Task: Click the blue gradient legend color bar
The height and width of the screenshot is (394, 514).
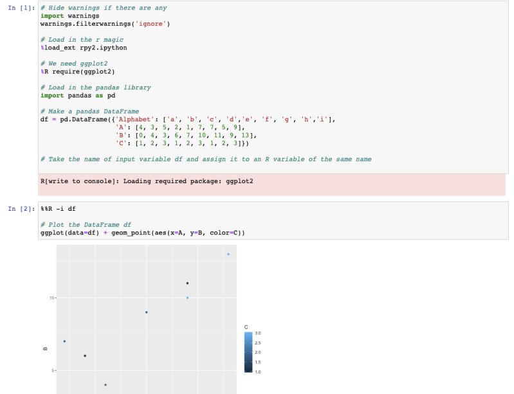Action: tap(248, 352)
